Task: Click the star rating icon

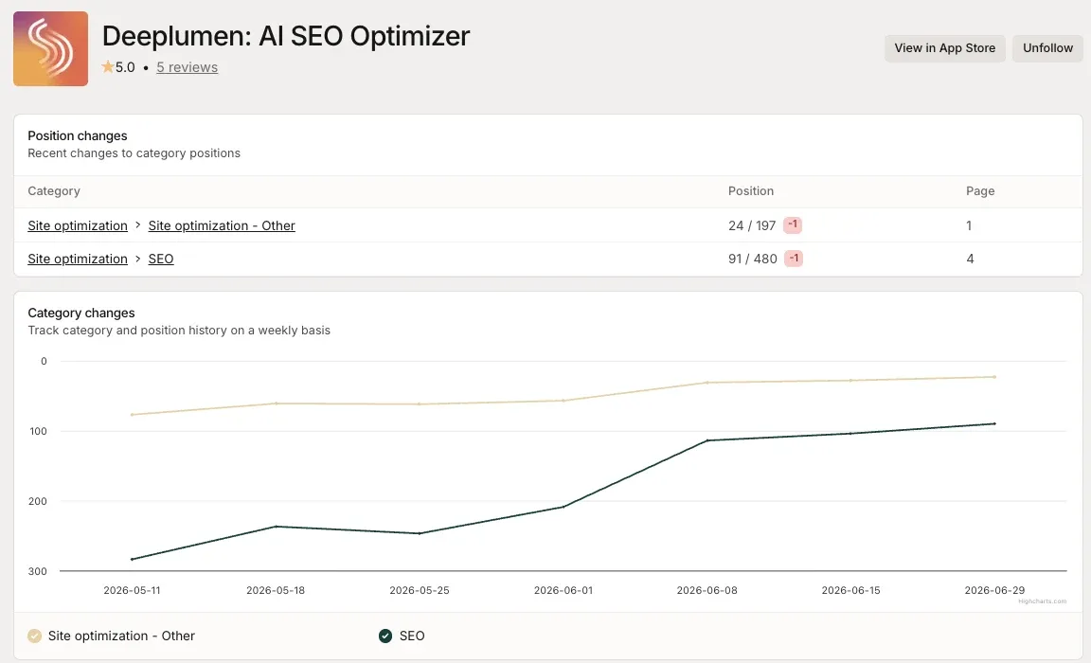Action: pyautogui.click(x=108, y=67)
